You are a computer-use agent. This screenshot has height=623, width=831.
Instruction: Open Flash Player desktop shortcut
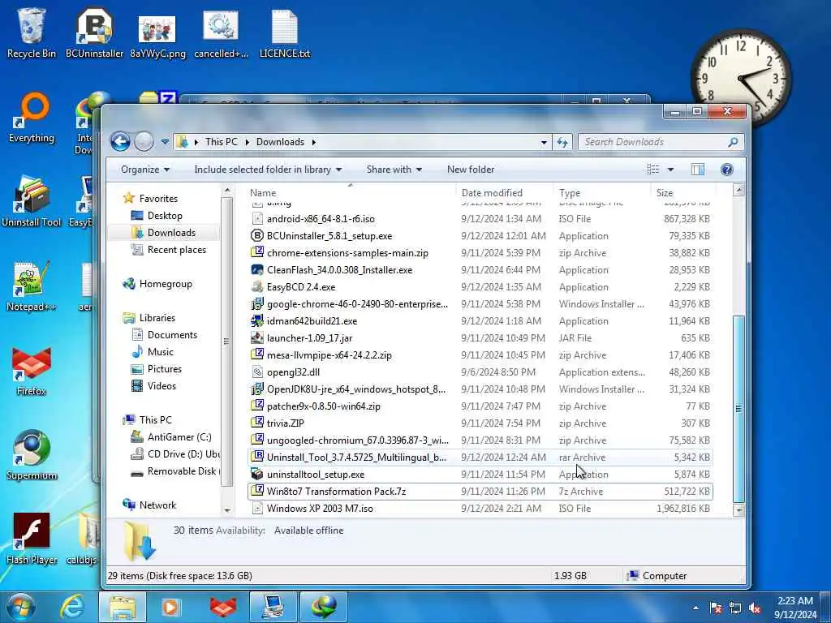pyautogui.click(x=32, y=539)
